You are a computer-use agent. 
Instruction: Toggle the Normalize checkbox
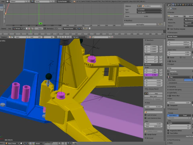coord(45,29)
